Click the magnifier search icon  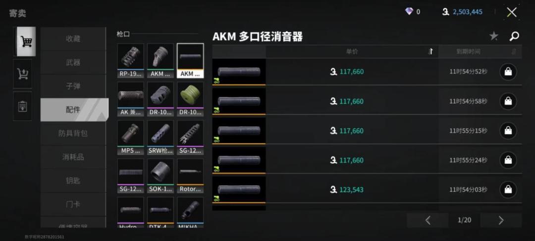click(x=514, y=36)
